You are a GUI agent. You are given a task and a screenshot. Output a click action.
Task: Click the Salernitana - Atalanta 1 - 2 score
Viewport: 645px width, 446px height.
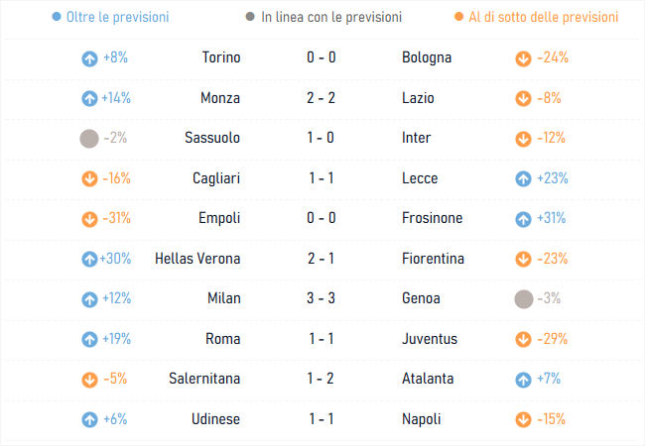coord(321,379)
